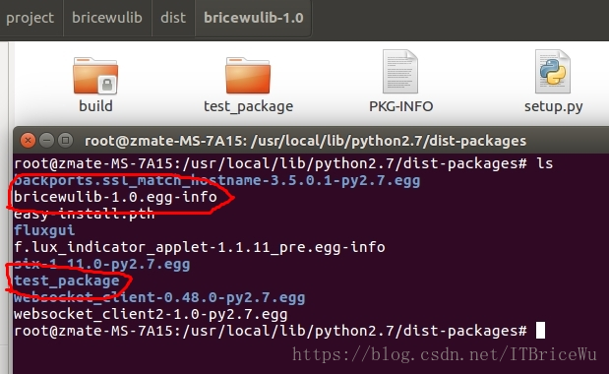Image resolution: width=609 pixels, height=374 pixels.
Task: Select the bricewulib-1.0 breadcrumb
Action: click(x=254, y=18)
